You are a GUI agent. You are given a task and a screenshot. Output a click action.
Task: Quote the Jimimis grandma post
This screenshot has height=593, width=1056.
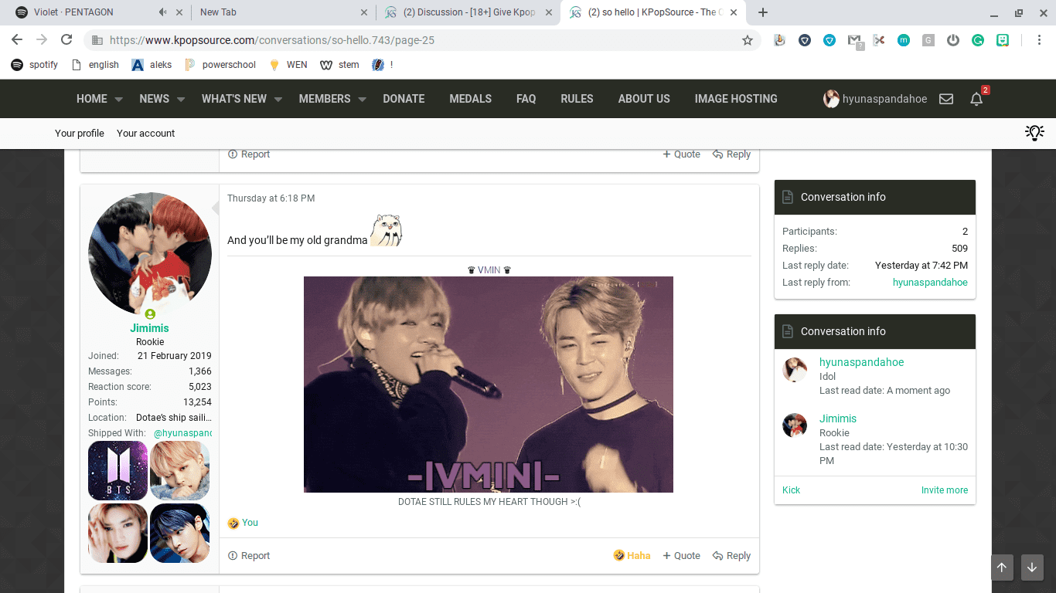[x=681, y=556]
